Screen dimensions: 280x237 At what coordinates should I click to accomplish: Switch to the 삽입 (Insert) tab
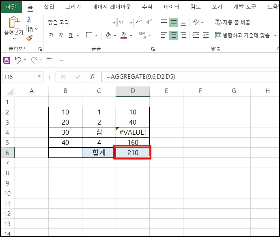pos(49,7)
